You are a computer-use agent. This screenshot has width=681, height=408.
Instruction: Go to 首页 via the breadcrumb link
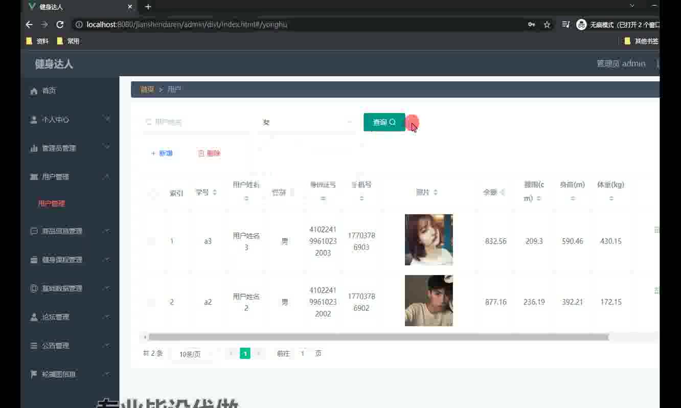(x=147, y=89)
